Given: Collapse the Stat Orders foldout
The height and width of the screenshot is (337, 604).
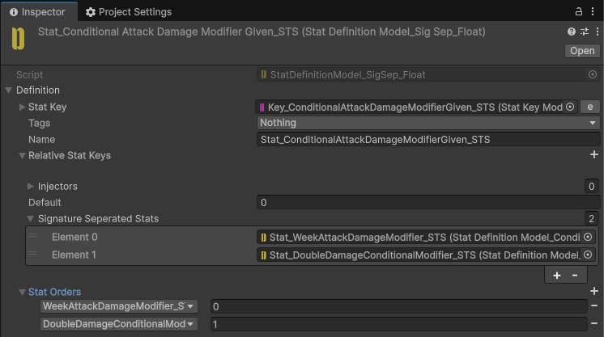Looking at the screenshot, I should coord(22,293).
